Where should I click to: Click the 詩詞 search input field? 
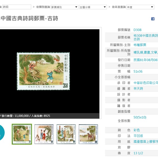pos(17,7)
